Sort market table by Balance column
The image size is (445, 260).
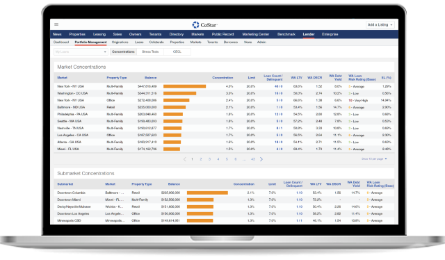coord(150,77)
